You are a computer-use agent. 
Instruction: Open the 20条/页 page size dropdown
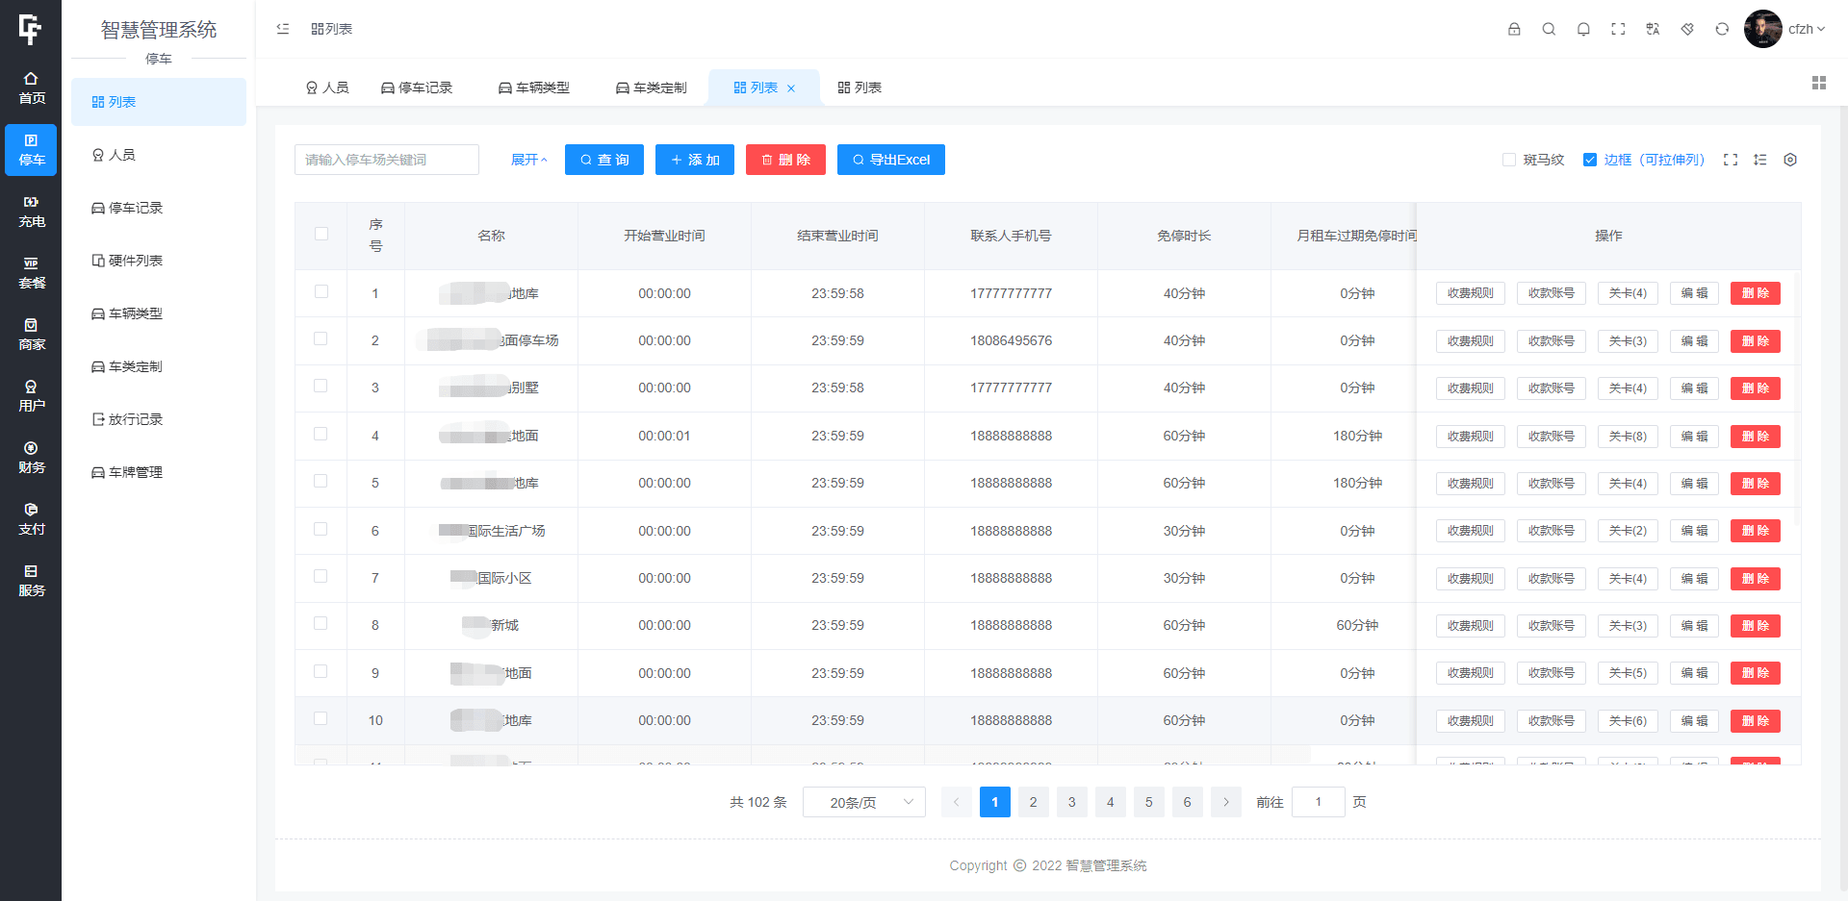tap(863, 801)
